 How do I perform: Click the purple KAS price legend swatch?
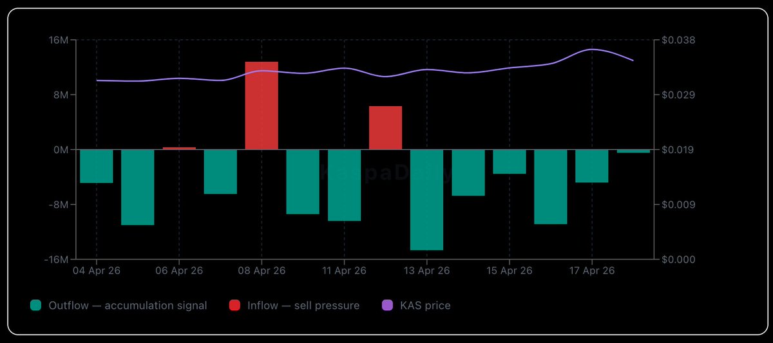[x=388, y=306]
